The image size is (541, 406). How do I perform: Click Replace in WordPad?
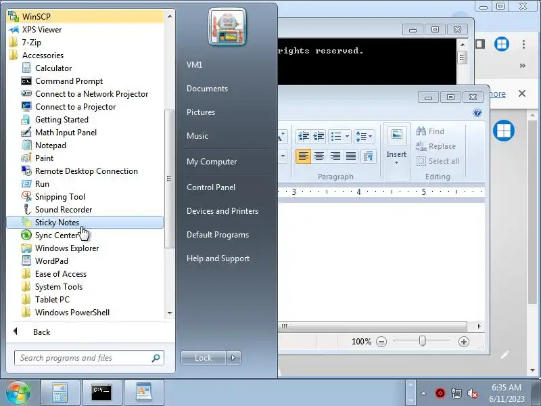click(436, 146)
